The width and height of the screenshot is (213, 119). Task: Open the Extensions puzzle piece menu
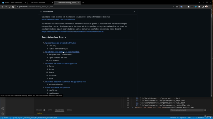(x=199, y=7)
